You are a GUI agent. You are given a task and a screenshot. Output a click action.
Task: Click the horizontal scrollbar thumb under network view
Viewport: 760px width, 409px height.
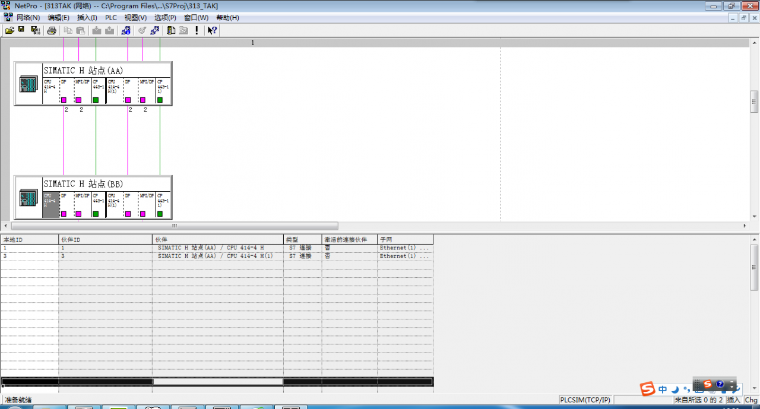pyautogui.click(x=175, y=226)
